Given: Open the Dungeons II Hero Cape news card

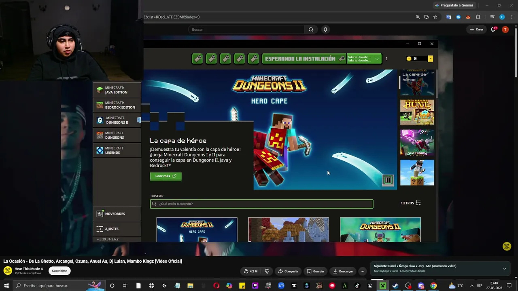Looking at the screenshot, I should point(197,230).
